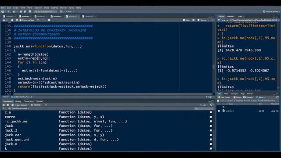This screenshot has width=281, height=158.
Task: Click the Open File folder icon
Action: (14, 12)
